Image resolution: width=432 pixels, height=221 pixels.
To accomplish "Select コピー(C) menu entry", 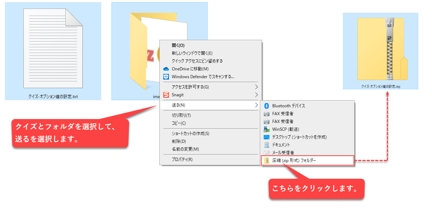I will coord(211,123).
